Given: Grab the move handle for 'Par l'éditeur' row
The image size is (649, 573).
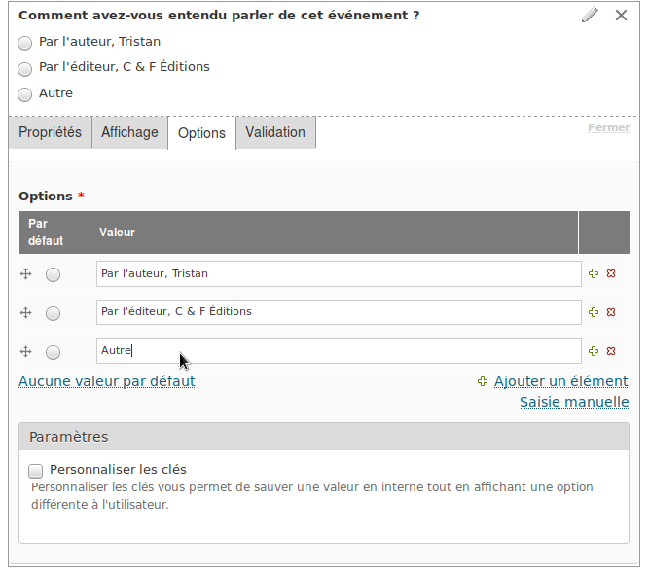Looking at the screenshot, I should point(25,313).
